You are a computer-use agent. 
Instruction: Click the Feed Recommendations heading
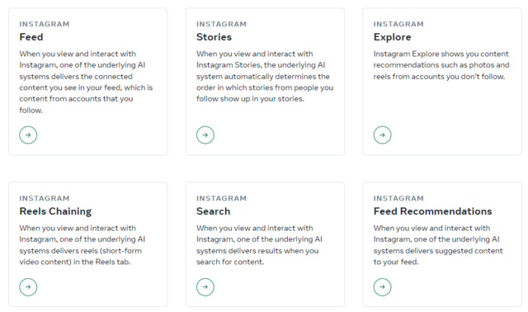(432, 211)
